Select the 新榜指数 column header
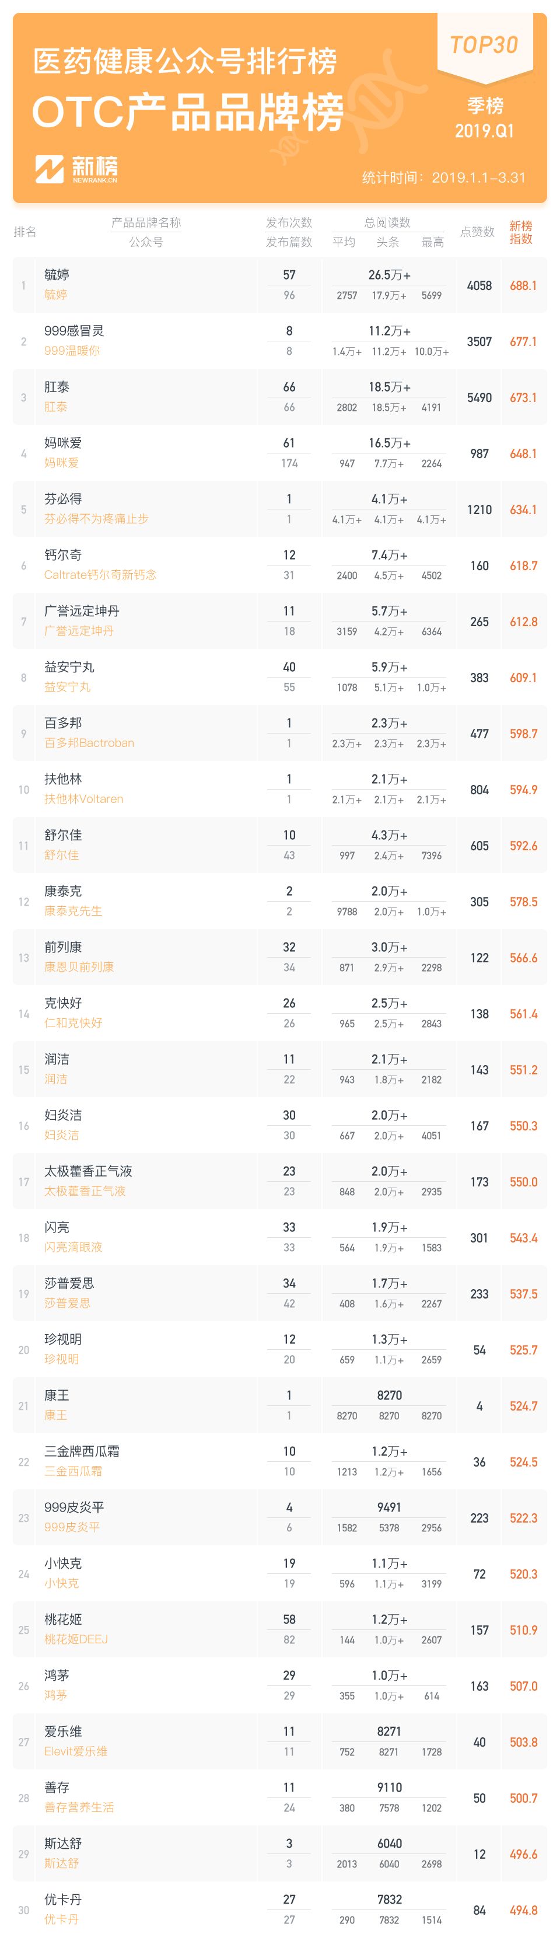Screen dimensions: 560x1955 520,232
